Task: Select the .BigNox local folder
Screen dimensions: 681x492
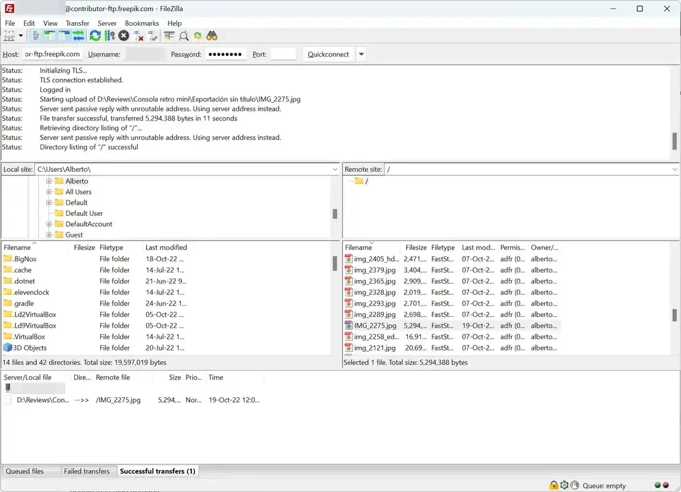Action: pos(25,259)
